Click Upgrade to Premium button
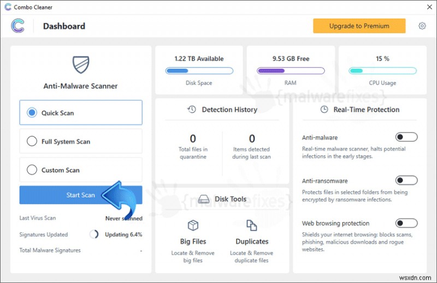This screenshot has height=283, width=437. point(359,26)
